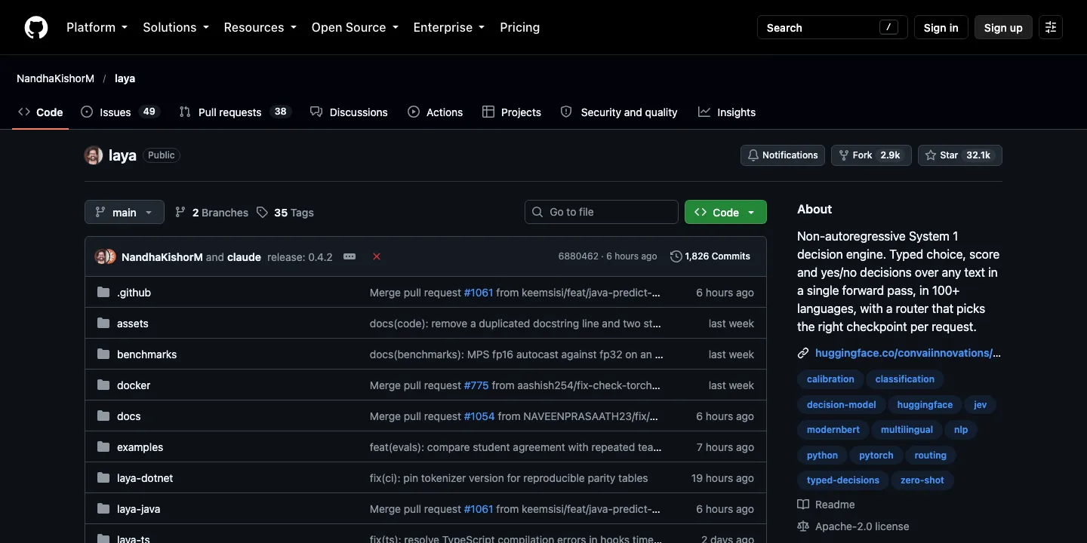Expand the Resources menu
The image size is (1087, 543).
coord(260,27)
